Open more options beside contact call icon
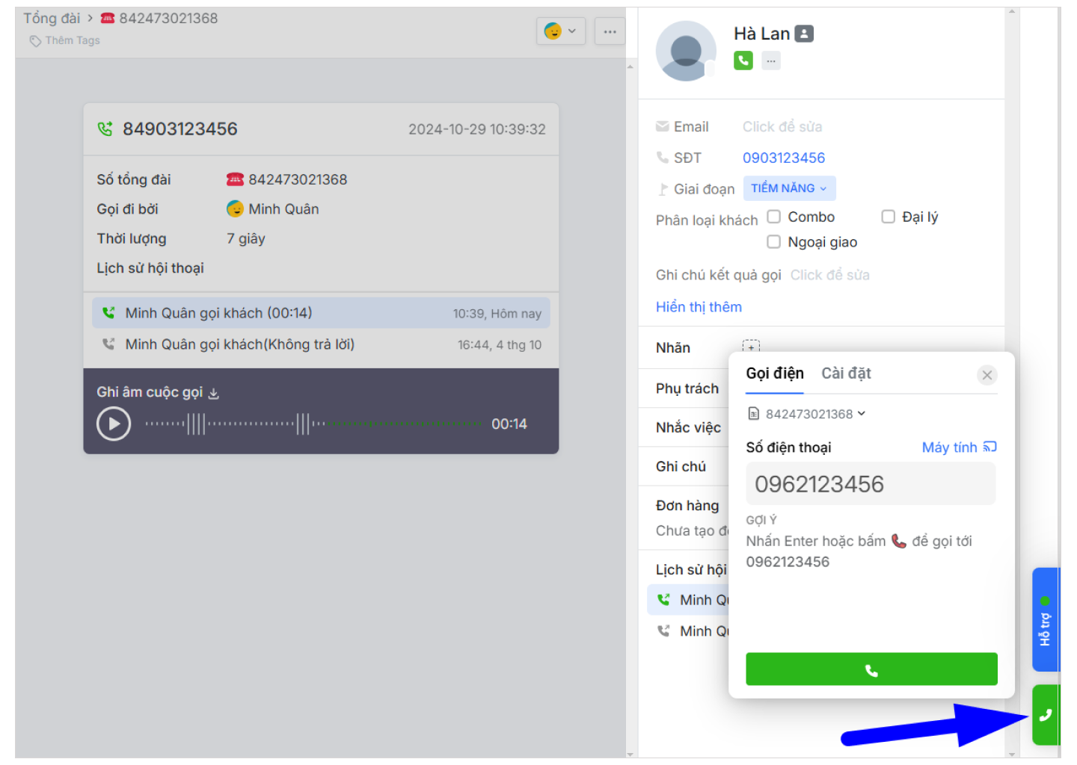 770,61
